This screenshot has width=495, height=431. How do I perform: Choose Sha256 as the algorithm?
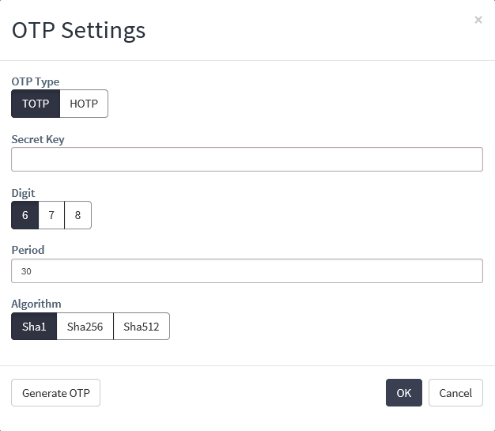coord(85,327)
